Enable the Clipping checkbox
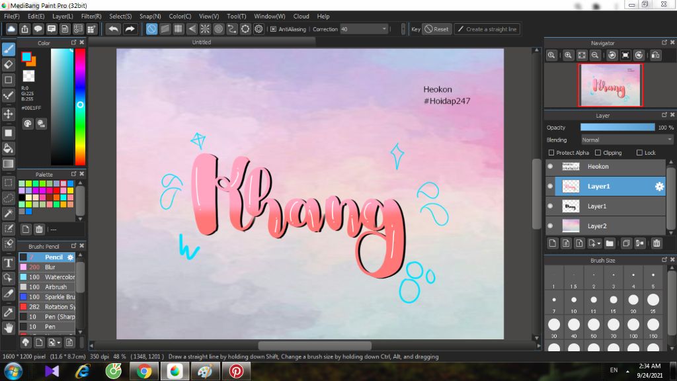Image resolution: width=677 pixels, height=381 pixels. click(598, 153)
